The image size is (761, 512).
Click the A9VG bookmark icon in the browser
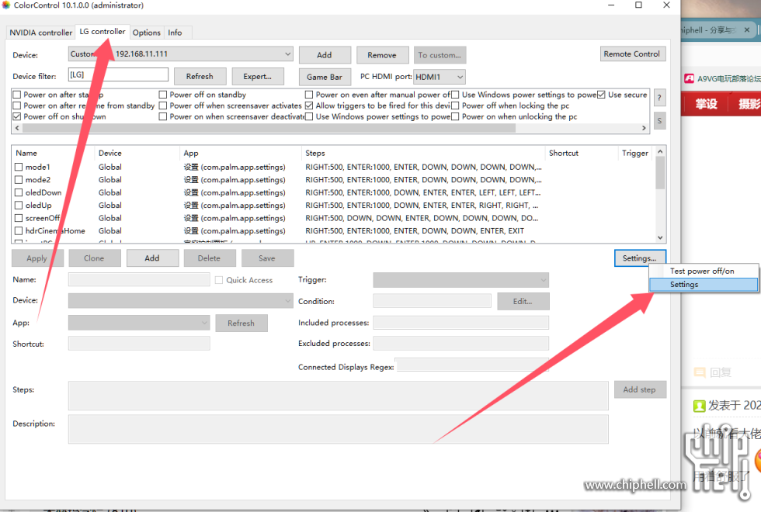[x=690, y=78]
